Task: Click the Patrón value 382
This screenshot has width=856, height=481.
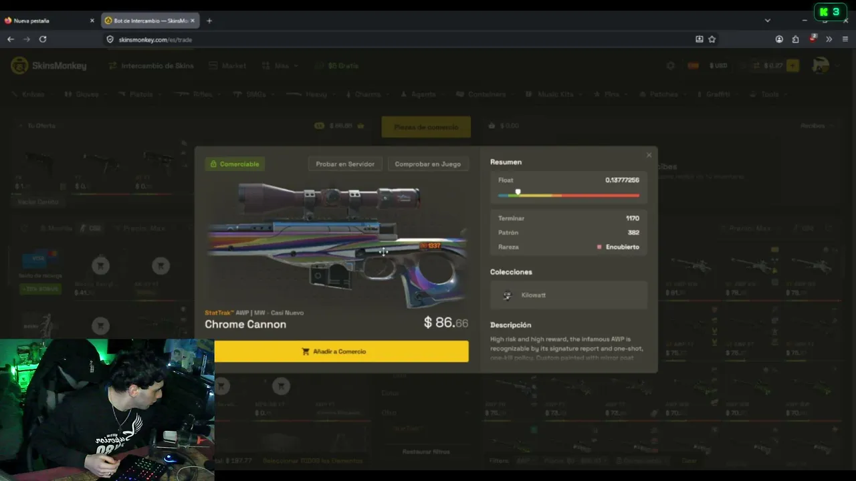Action: pyautogui.click(x=633, y=232)
